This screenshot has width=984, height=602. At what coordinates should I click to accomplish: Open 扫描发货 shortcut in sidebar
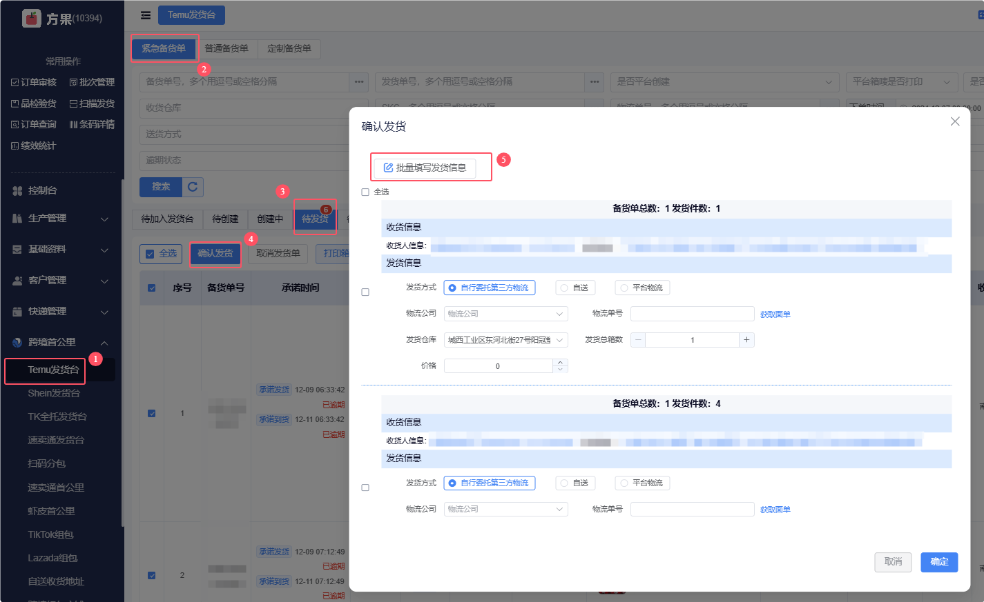tap(92, 104)
